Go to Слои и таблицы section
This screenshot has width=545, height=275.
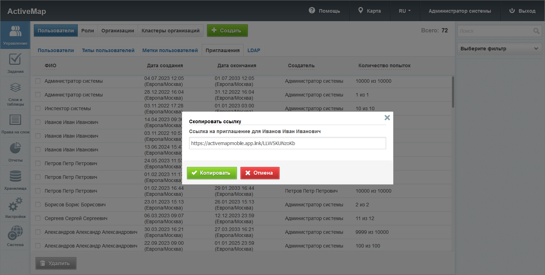tap(15, 94)
